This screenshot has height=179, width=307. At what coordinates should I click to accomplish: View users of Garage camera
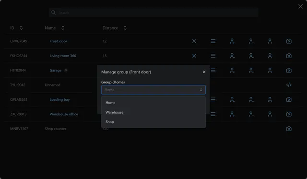click(270, 71)
